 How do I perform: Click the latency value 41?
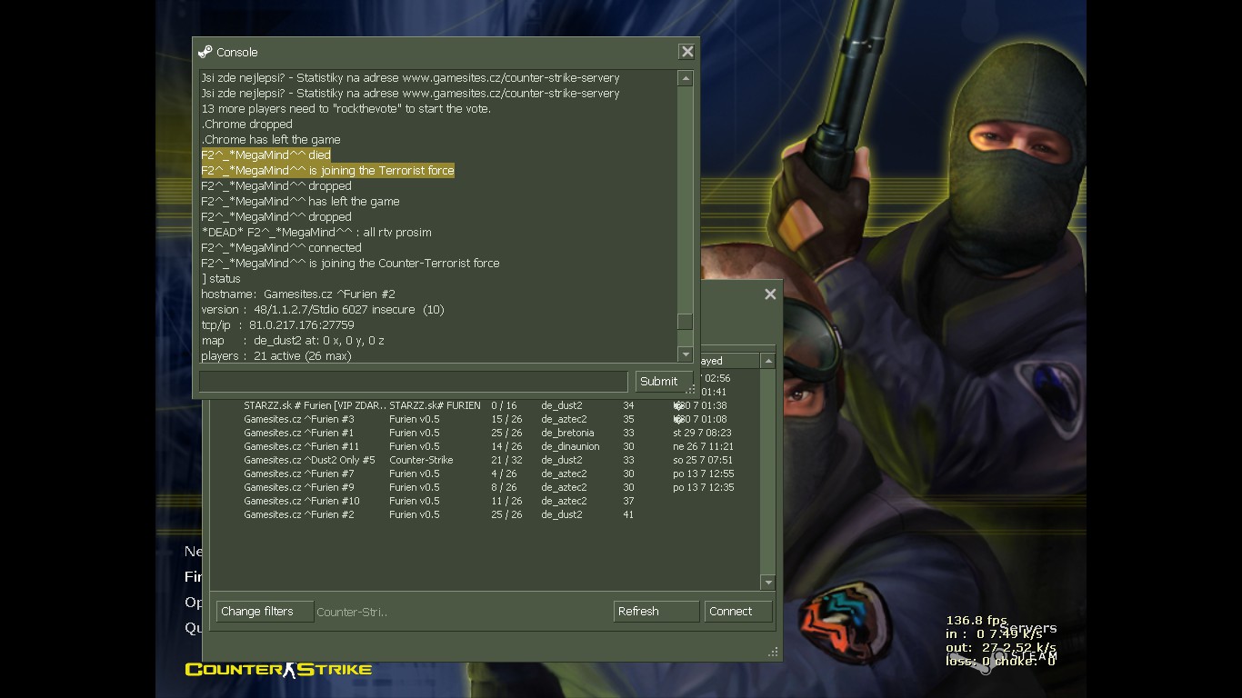click(628, 514)
